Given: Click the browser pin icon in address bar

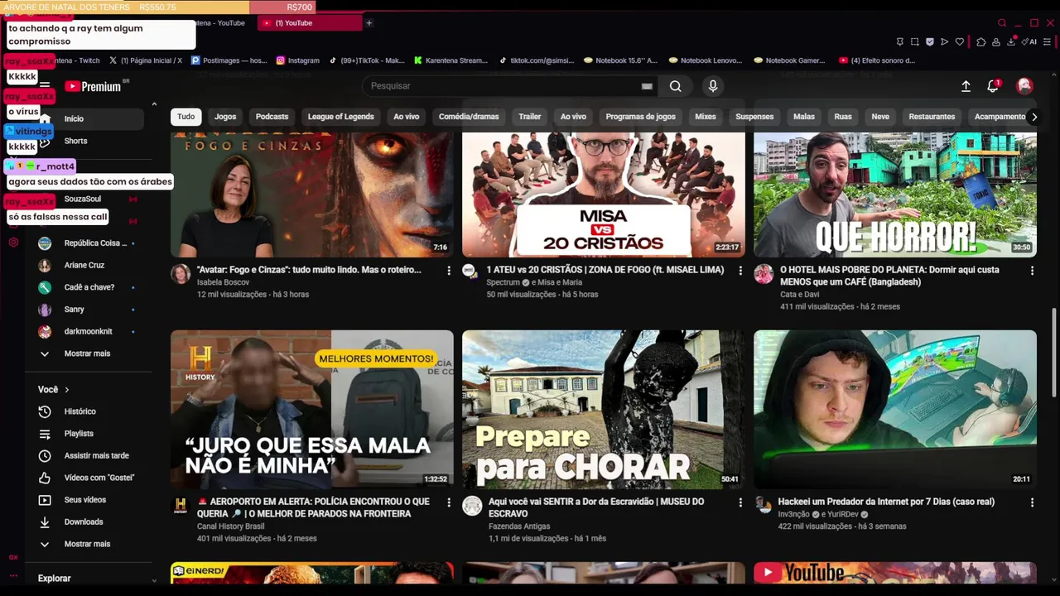Looking at the screenshot, I should click(900, 42).
